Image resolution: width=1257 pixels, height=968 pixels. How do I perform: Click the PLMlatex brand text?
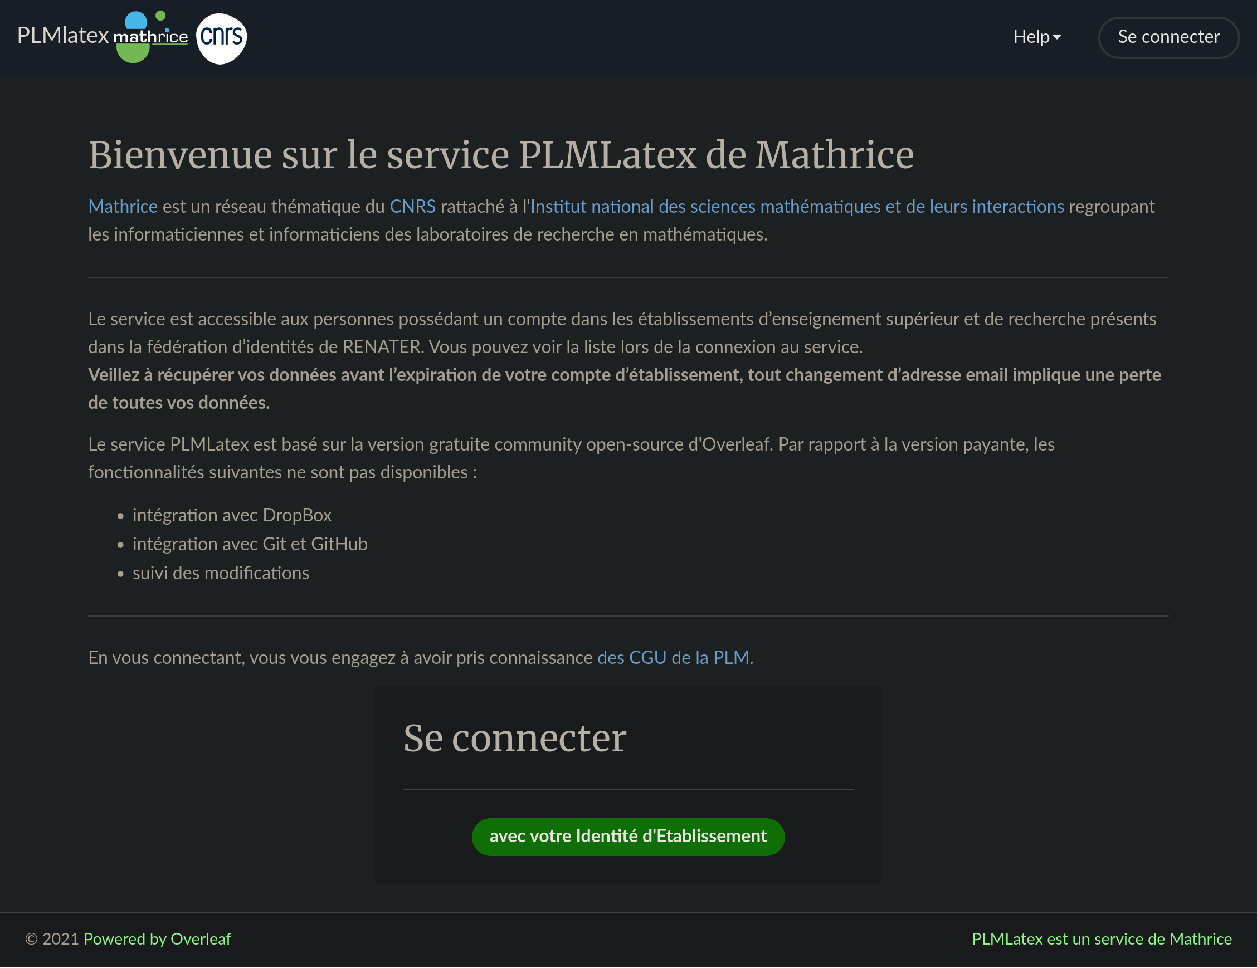(63, 36)
